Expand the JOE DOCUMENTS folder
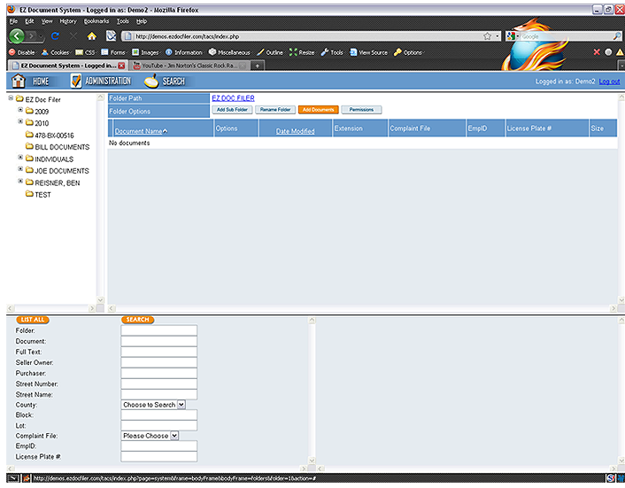Screen dimensions: 625x488 coord(20,169)
